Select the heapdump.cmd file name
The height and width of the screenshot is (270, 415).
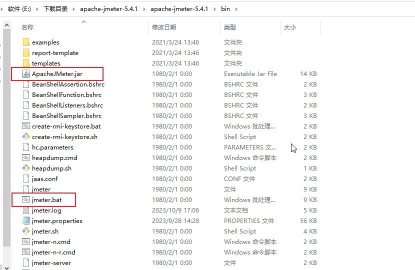54,158
